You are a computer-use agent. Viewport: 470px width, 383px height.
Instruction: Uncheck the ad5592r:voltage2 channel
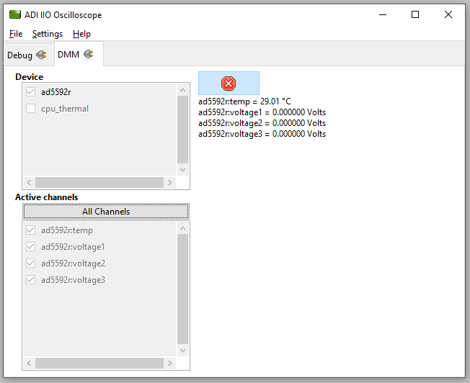coord(31,263)
